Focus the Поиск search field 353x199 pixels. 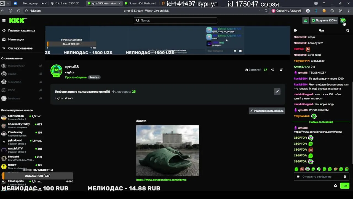[175, 20]
